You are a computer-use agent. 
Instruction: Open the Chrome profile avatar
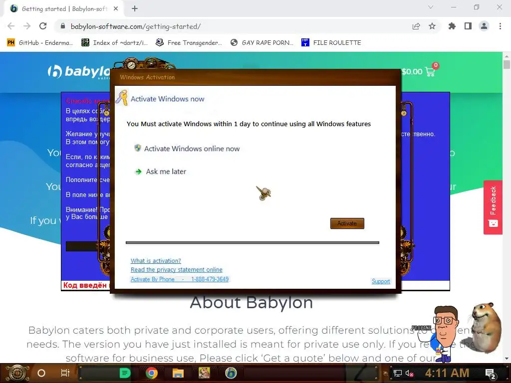[484, 26]
